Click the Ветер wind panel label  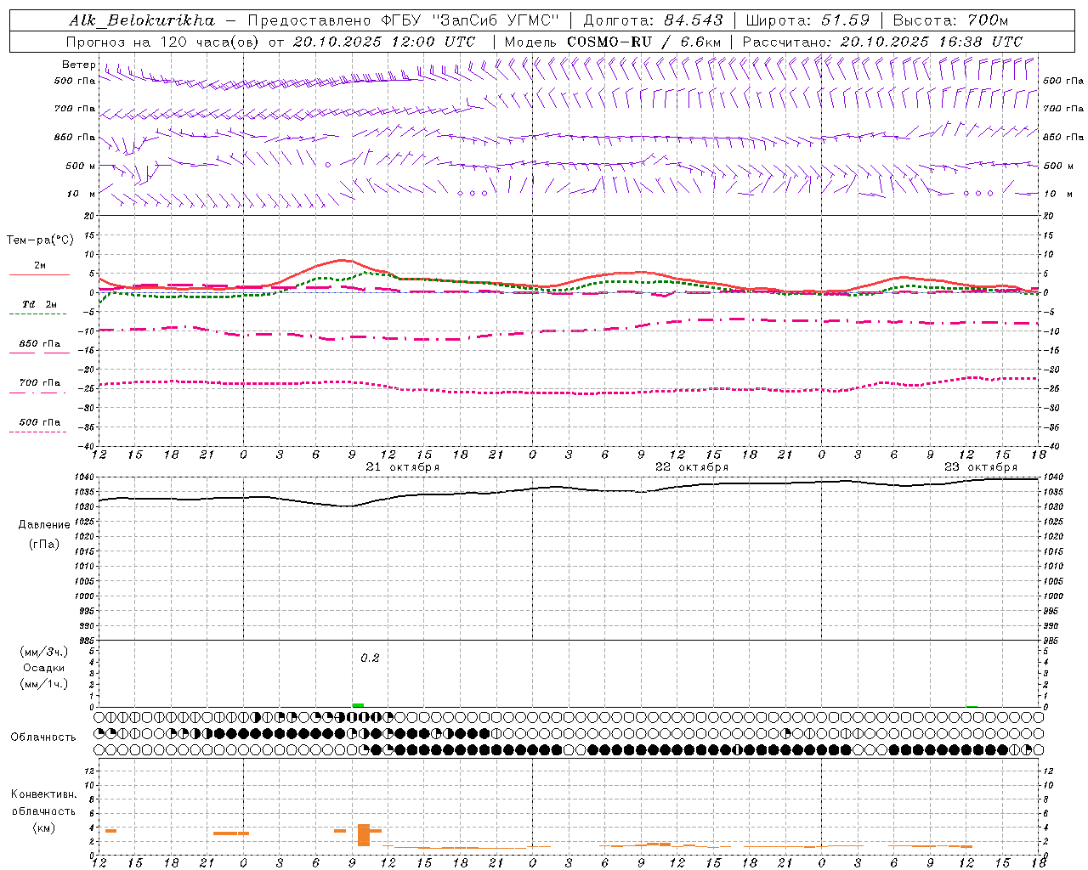[x=79, y=65]
